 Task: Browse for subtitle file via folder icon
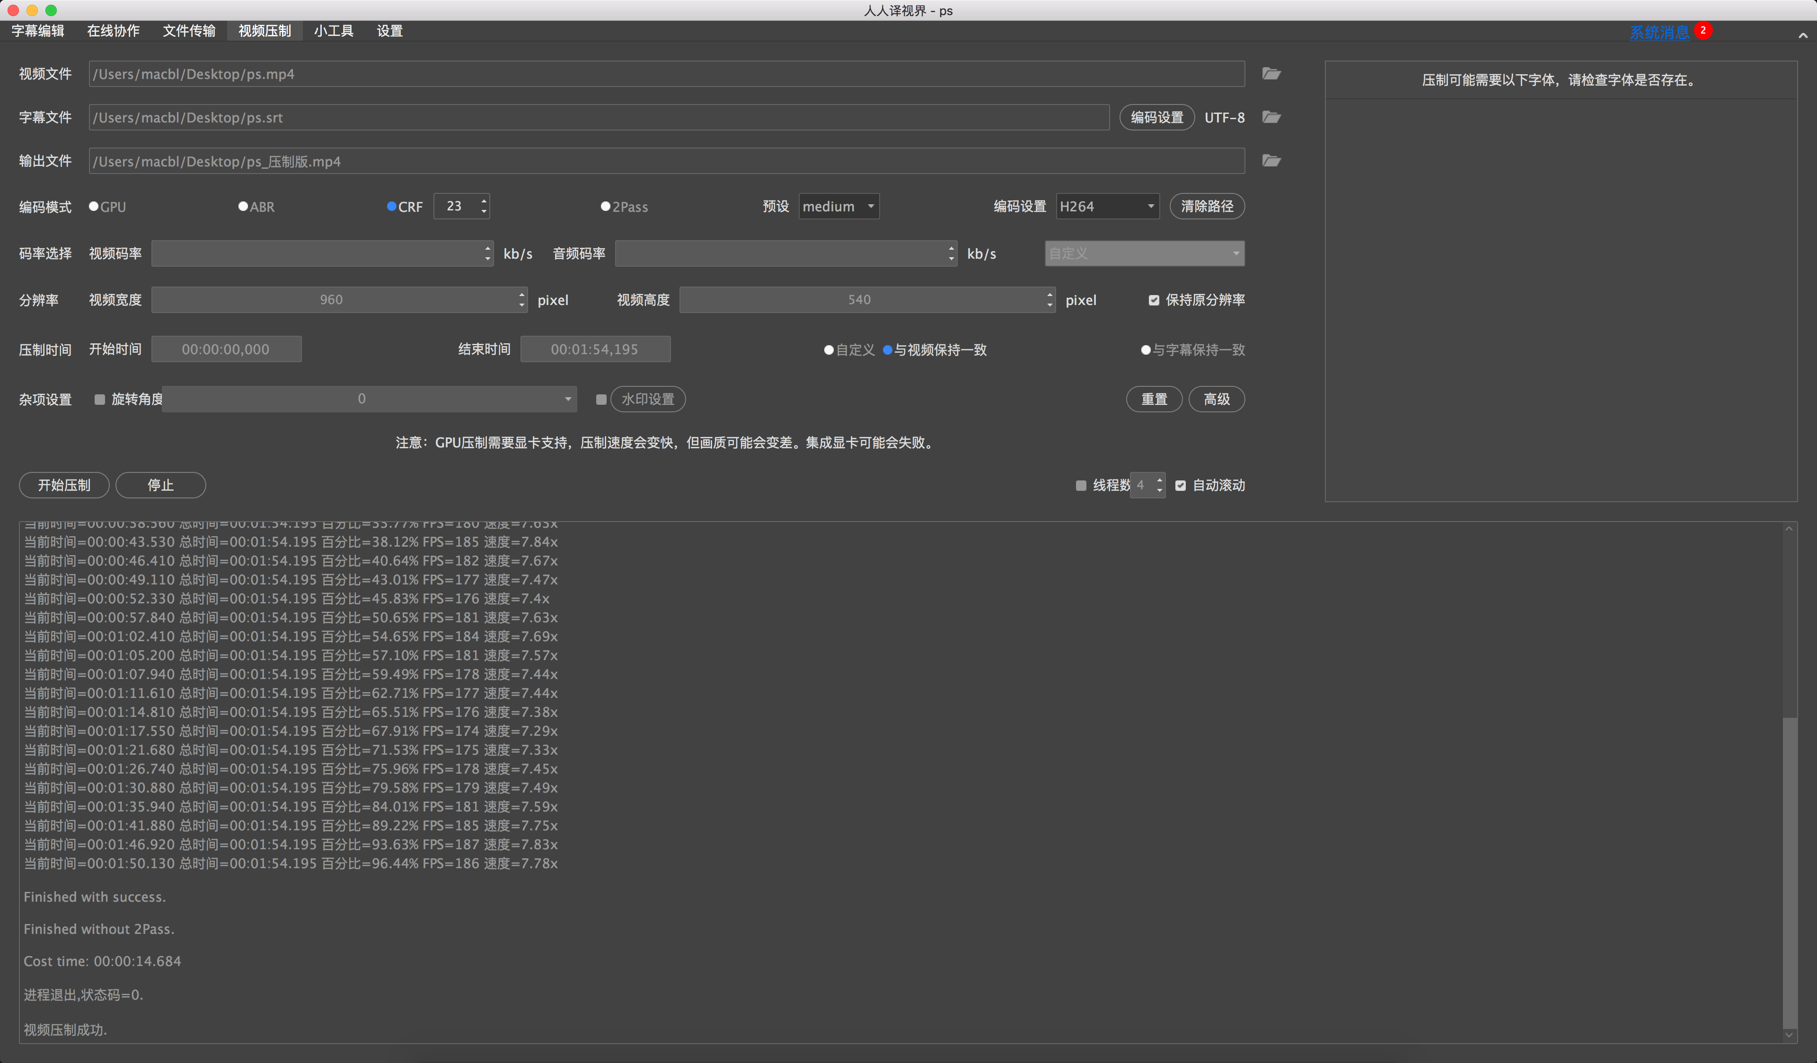[x=1271, y=117]
